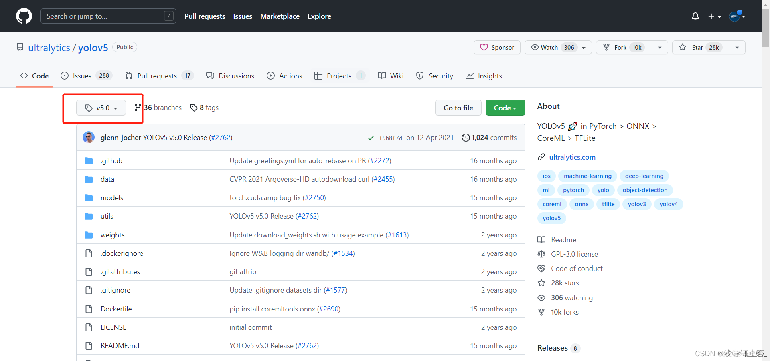Open the weights folder
Screen dimensions: 770x361
113,235
